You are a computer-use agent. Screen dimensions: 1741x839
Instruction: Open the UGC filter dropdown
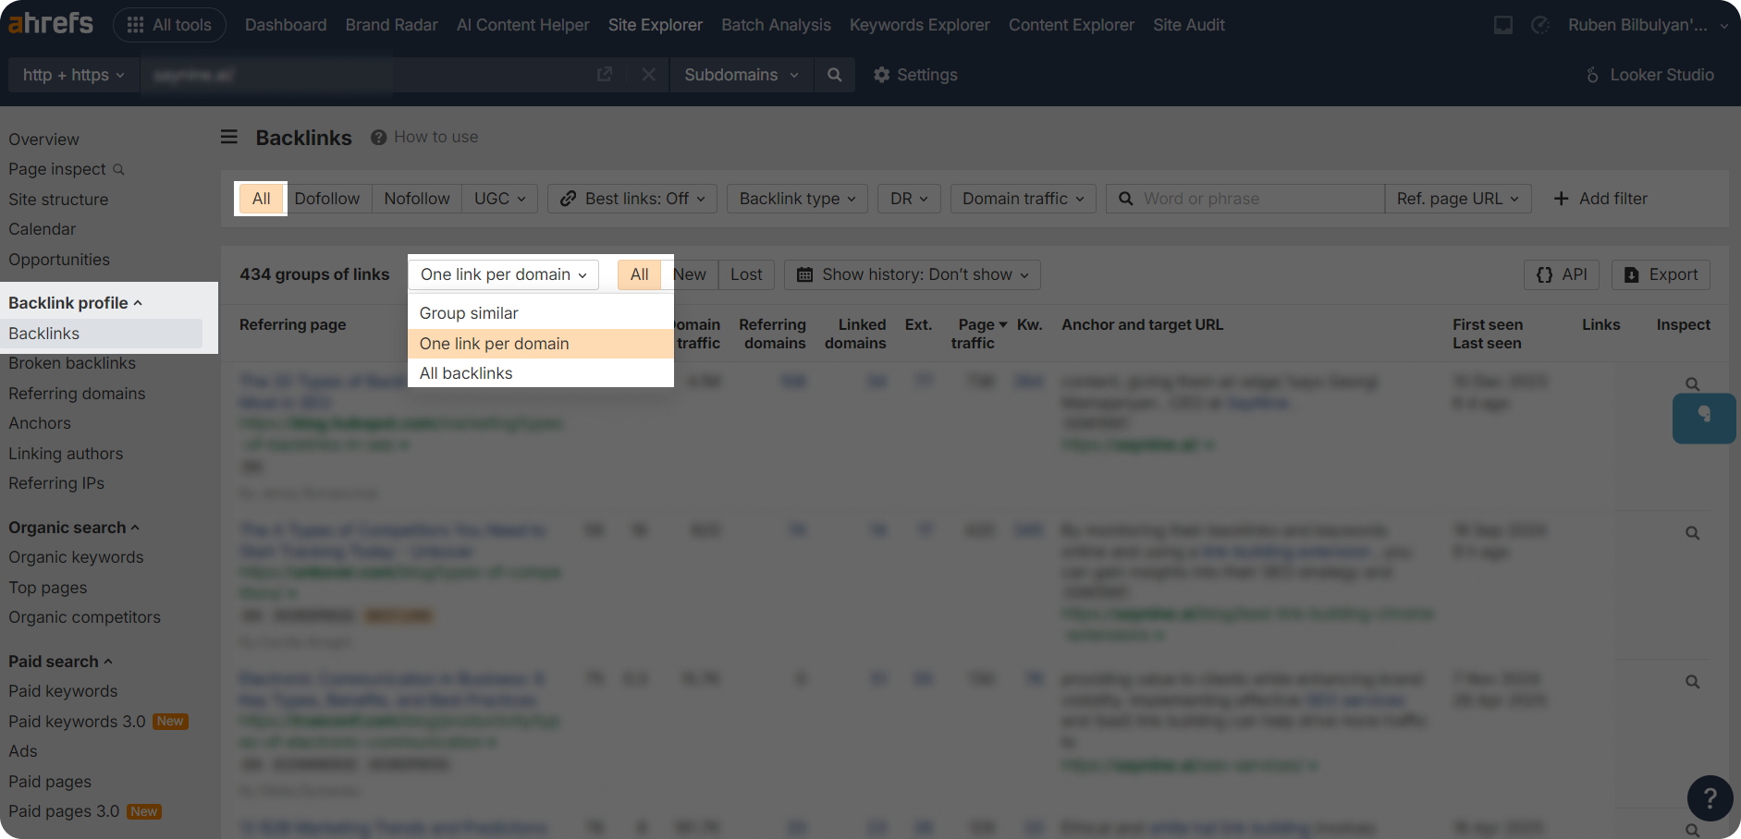(x=500, y=199)
